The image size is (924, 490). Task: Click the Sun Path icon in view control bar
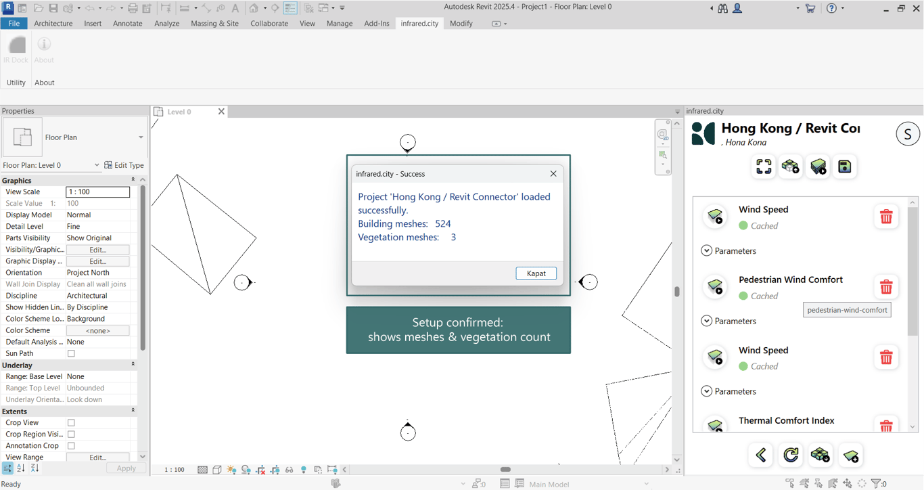231,470
